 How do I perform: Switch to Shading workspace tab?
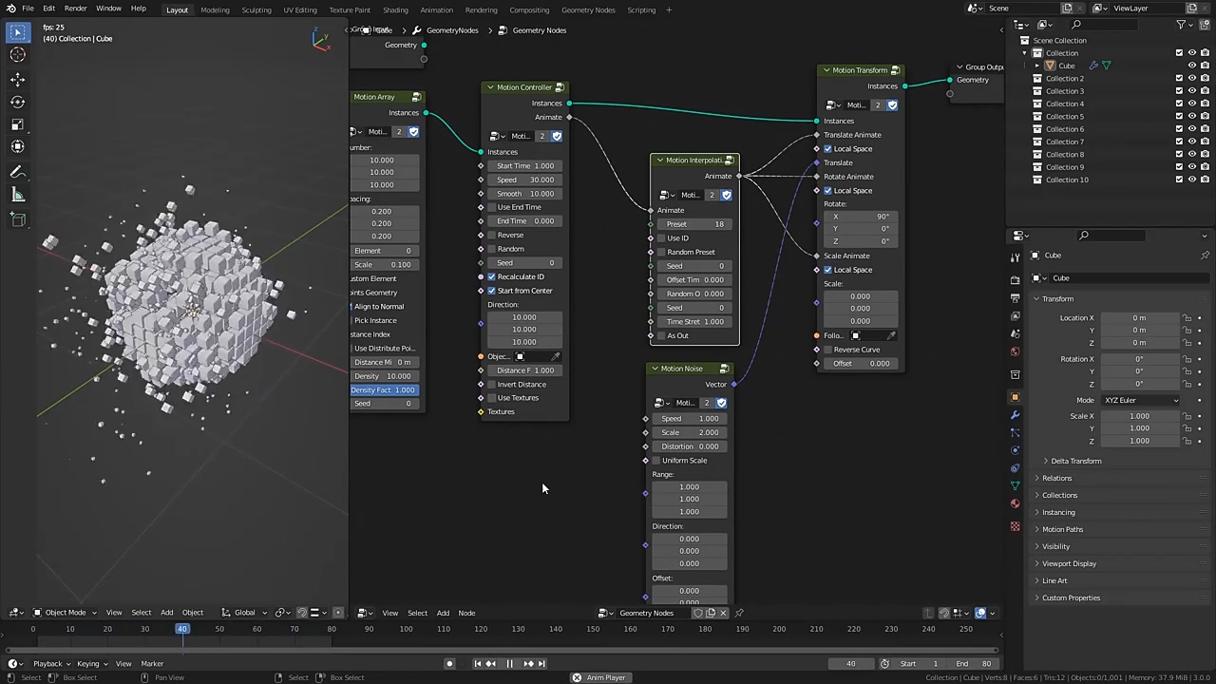395,9
